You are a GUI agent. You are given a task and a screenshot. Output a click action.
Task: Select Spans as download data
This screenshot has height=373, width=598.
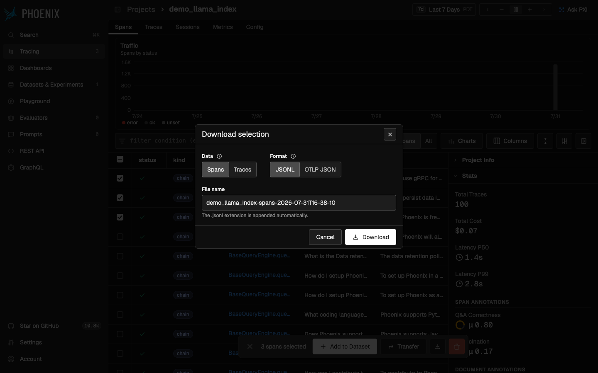tap(216, 170)
